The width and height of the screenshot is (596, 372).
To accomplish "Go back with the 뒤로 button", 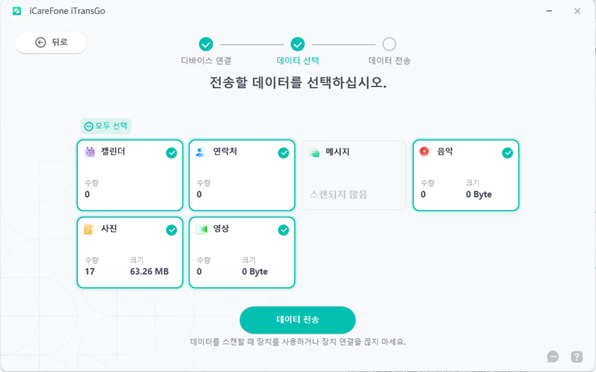I will 51,42.
